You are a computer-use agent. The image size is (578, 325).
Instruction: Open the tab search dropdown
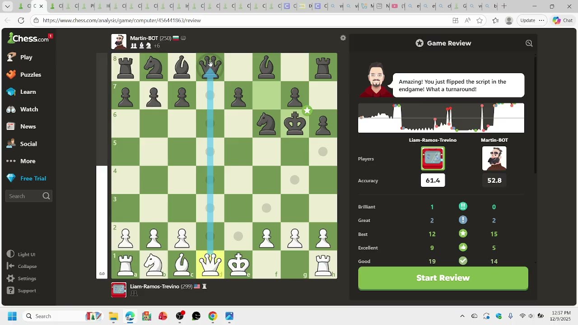pos(8,6)
